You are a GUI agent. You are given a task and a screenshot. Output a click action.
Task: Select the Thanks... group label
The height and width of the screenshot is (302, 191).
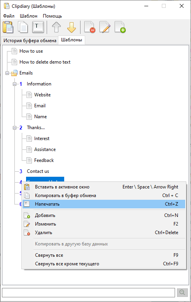(36, 128)
